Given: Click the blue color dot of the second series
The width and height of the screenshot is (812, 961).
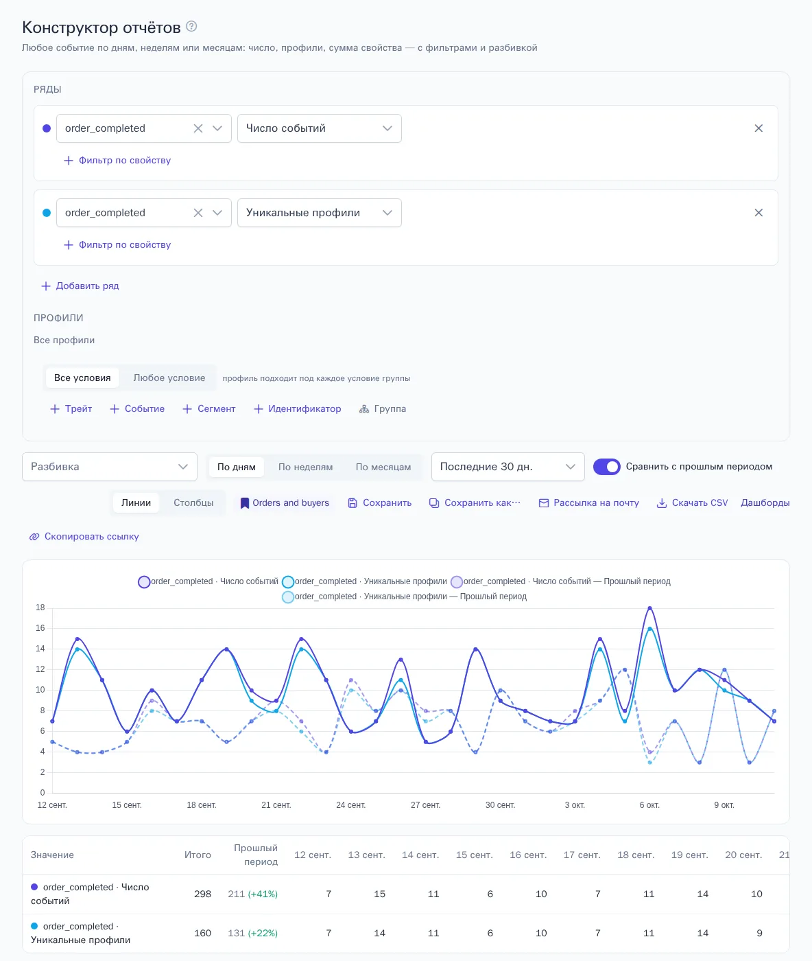Looking at the screenshot, I should coord(47,213).
